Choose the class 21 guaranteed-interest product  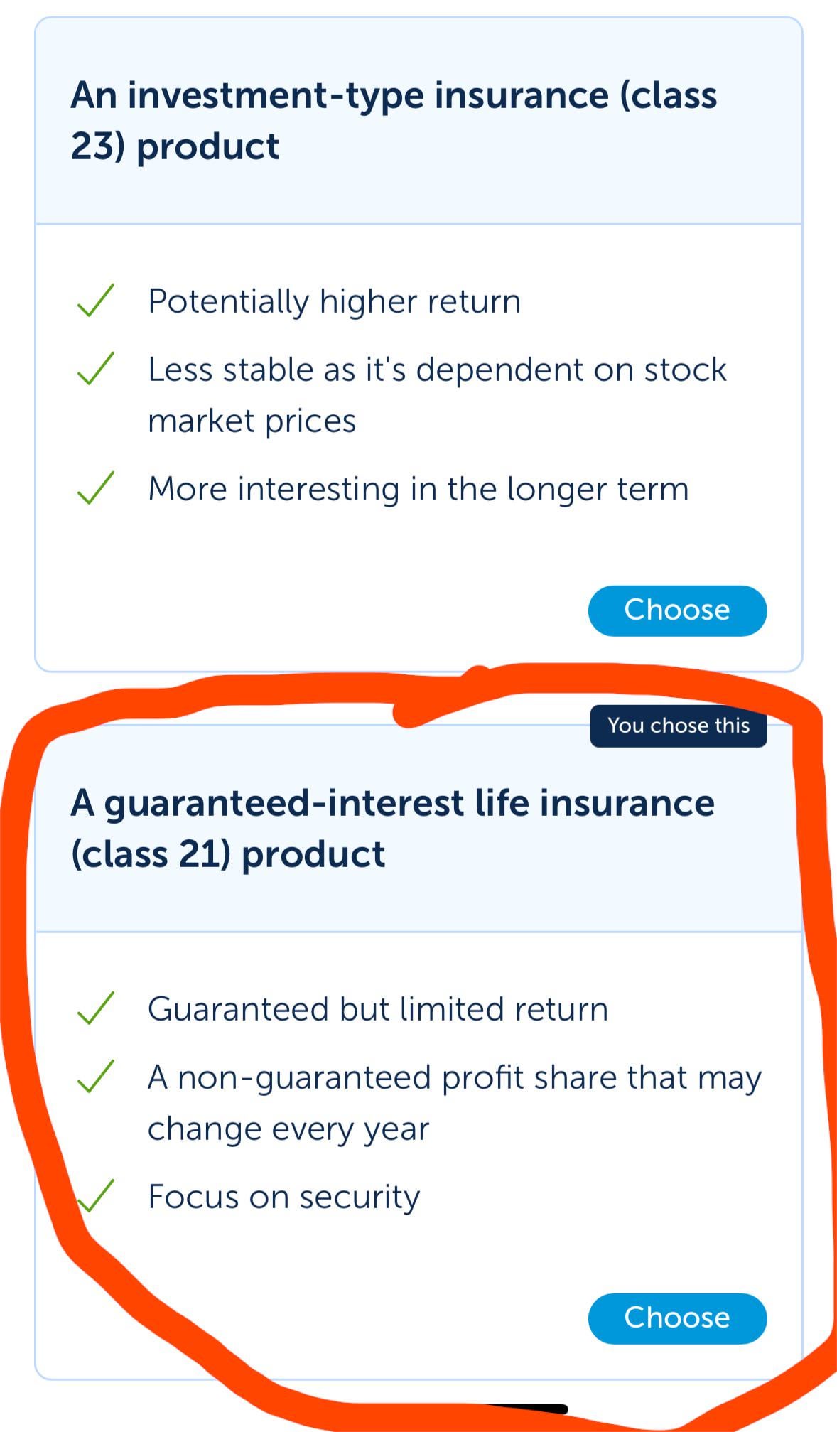click(677, 1318)
